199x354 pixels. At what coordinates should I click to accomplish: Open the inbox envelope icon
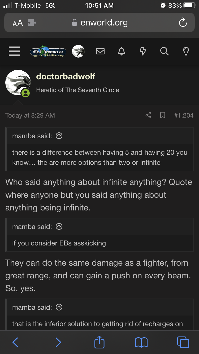(x=100, y=51)
